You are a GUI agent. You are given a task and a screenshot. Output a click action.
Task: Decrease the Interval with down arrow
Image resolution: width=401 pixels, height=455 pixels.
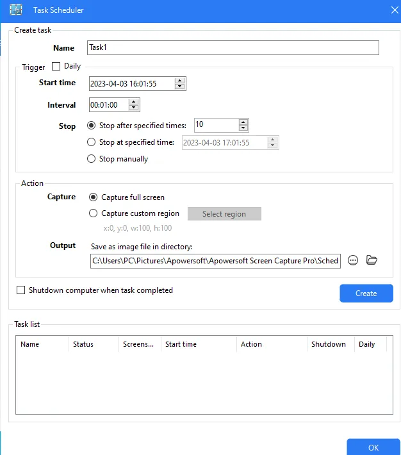[133, 108]
